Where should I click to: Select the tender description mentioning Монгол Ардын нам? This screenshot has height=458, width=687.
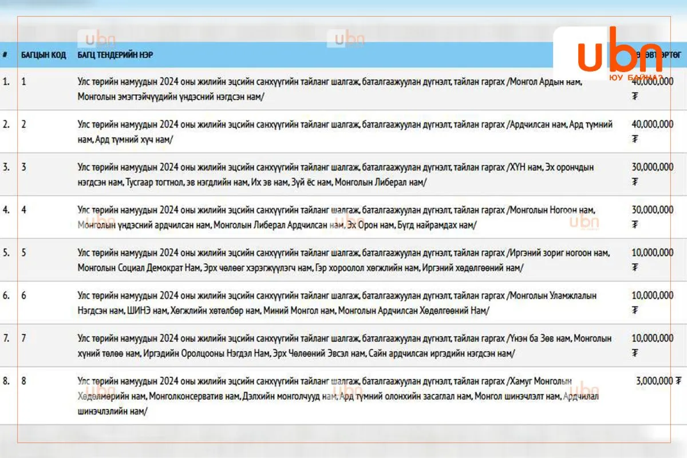[x=330, y=89]
